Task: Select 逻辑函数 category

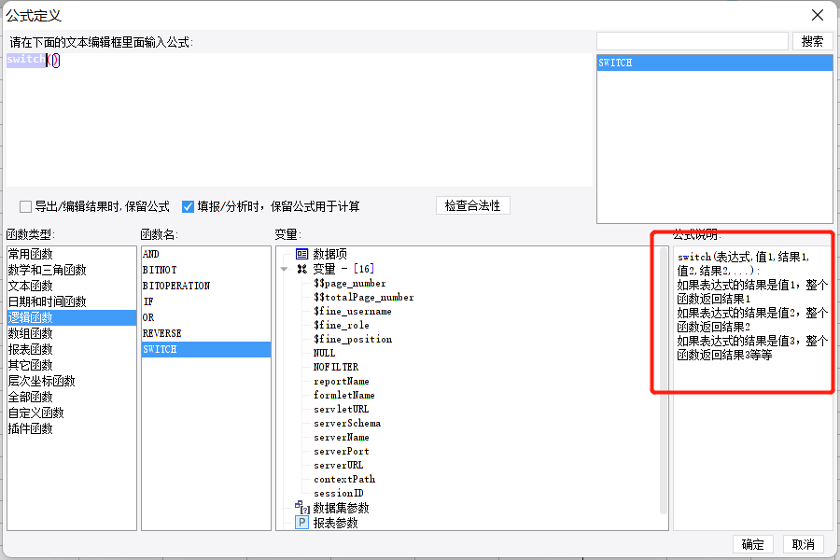Action: (x=72, y=317)
